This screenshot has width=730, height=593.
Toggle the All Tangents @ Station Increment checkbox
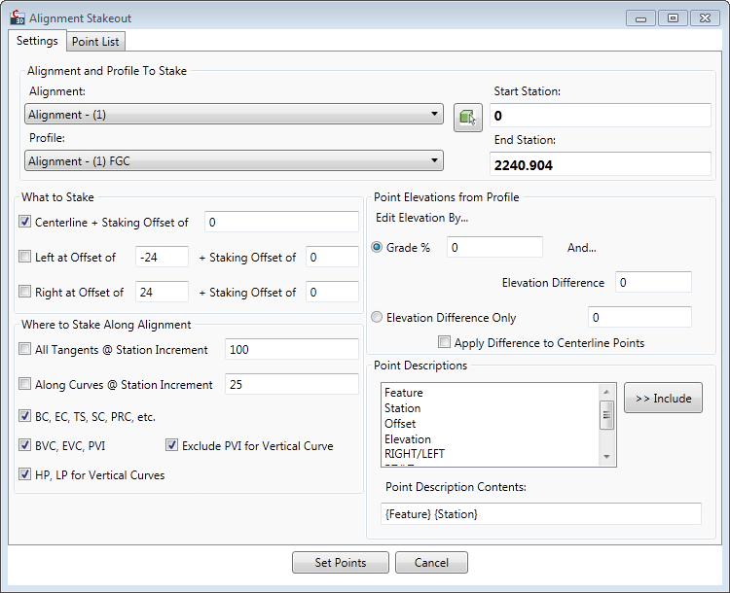25,350
